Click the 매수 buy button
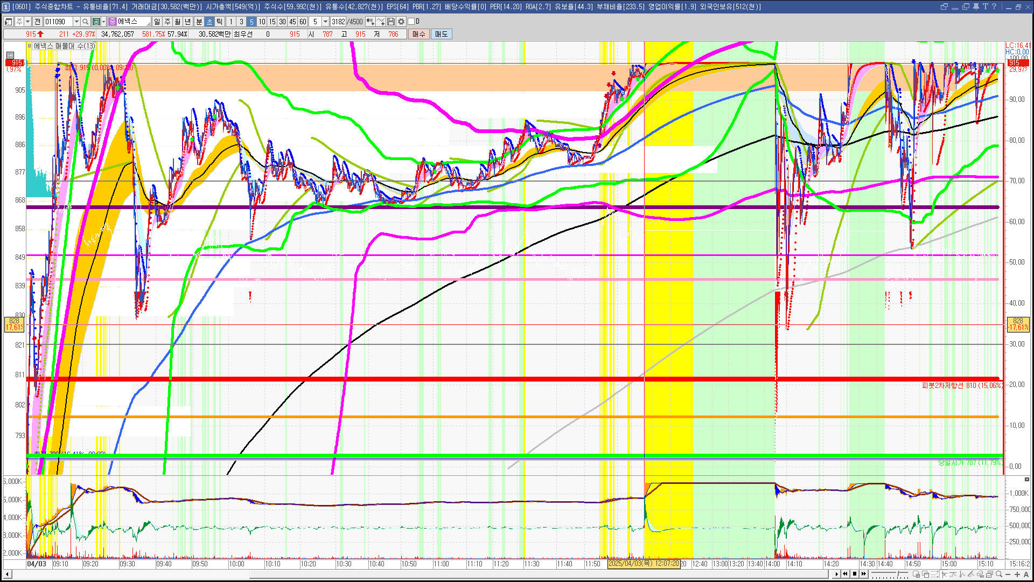 [419, 34]
